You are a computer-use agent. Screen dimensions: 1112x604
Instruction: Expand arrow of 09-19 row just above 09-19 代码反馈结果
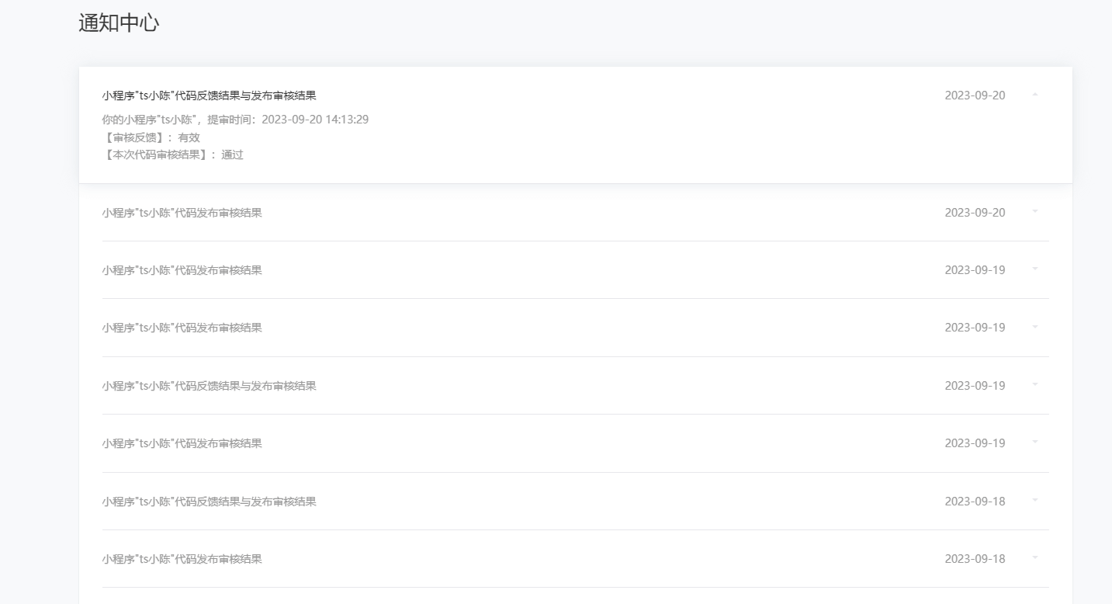click(x=1035, y=327)
